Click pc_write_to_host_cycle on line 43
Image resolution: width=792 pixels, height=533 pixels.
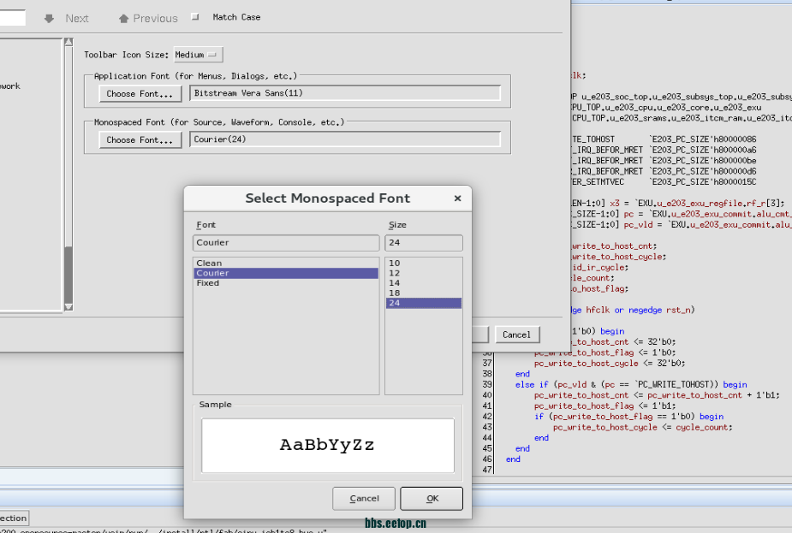pyautogui.click(x=605, y=428)
